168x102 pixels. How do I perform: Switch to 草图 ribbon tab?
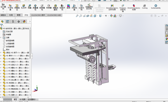click(x=18, y=15)
